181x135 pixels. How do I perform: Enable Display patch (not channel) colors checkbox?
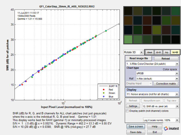127,111
